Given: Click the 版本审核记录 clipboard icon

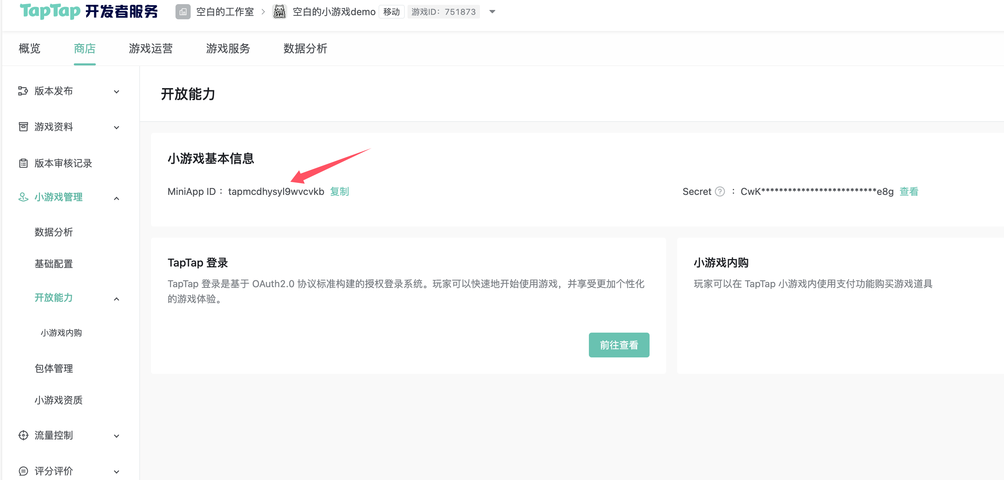Looking at the screenshot, I should (23, 163).
